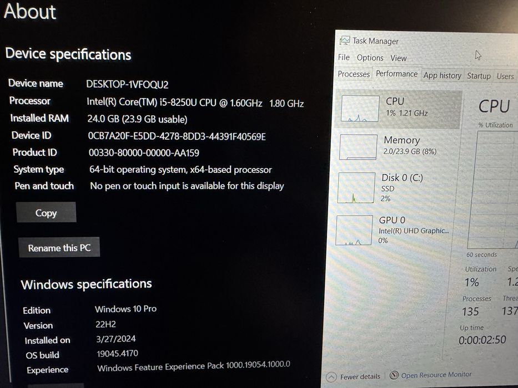Click the No pen or touch input text
The height and width of the screenshot is (388, 518).
(187, 186)
